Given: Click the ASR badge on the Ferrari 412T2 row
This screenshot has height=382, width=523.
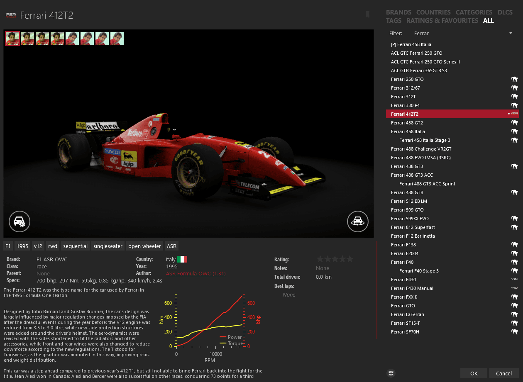Looking at the screenshot, I should (515, 114).
